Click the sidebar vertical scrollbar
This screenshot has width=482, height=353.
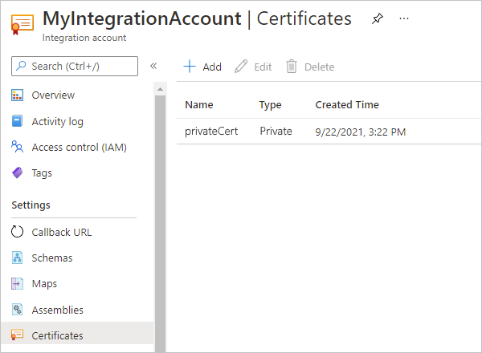point(160,209)
